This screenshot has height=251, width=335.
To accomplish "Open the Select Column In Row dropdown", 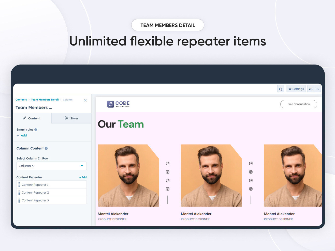I will (x=51, y=166).
